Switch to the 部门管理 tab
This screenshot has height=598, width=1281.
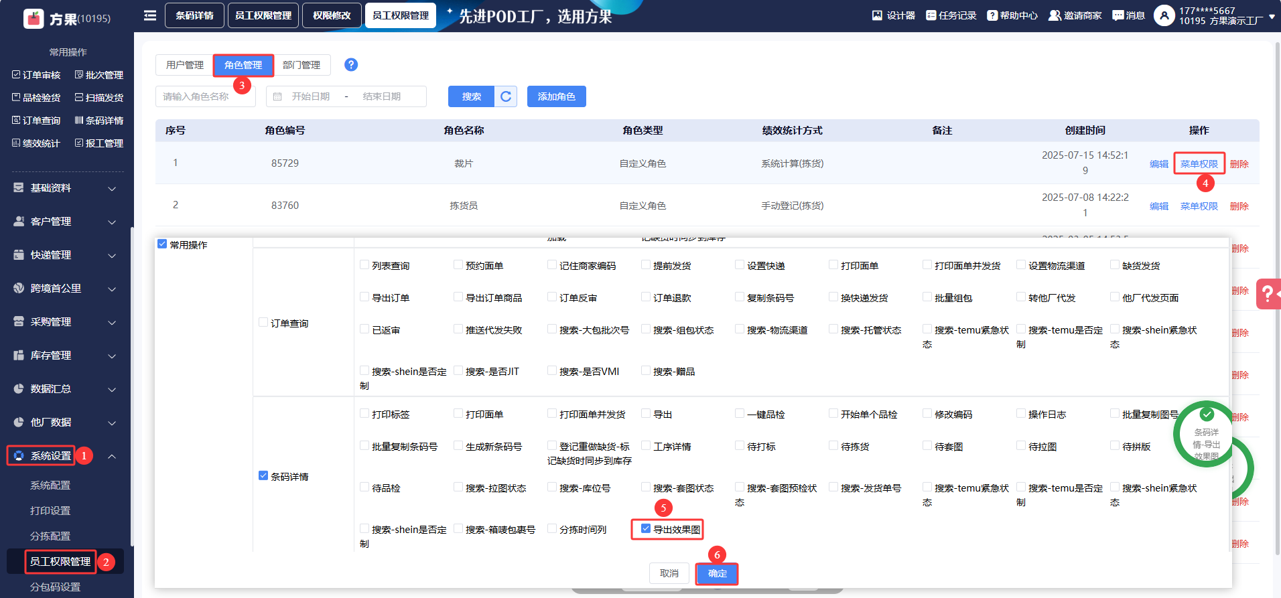tap(301, 65)
